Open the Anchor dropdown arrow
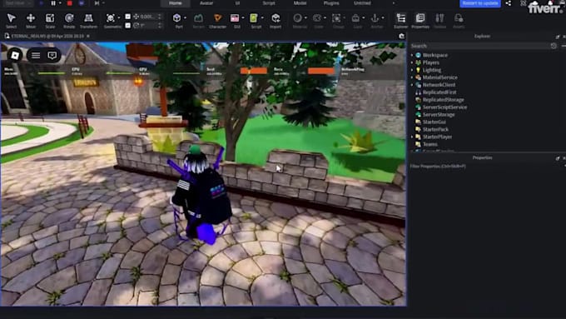 click(383, 17)
